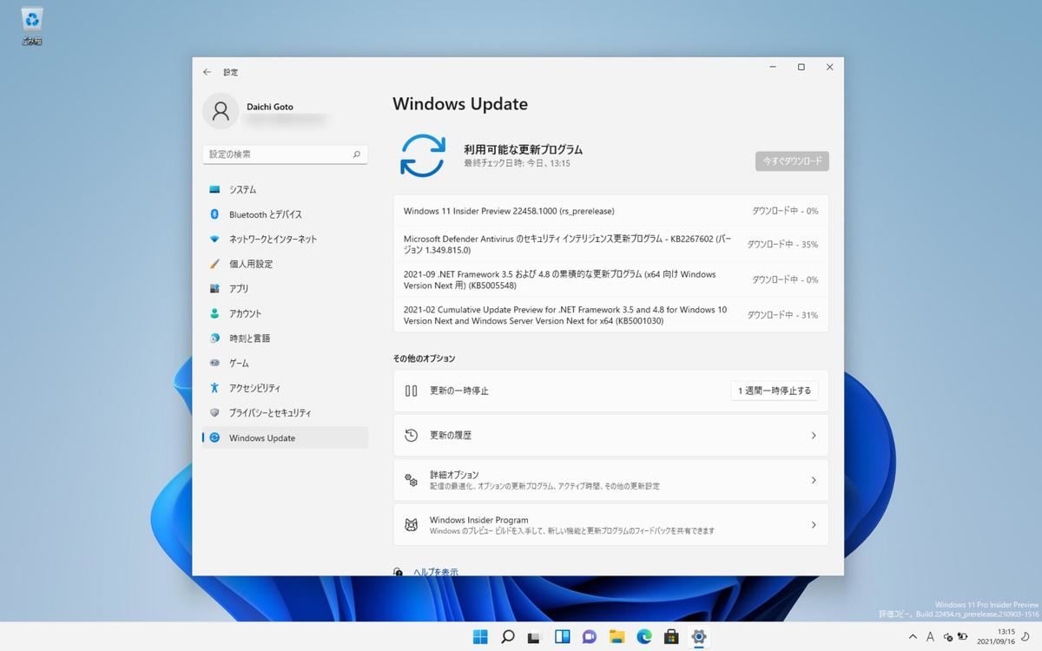Open the ヘルプを表示 link

click(x=435, y=572)
